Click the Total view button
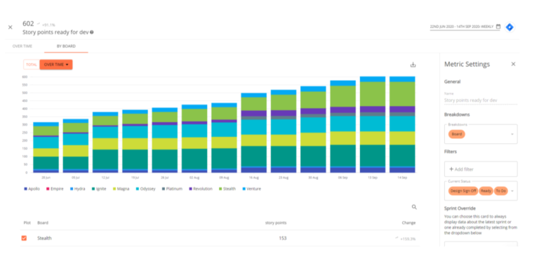The width and height of the screenshot is (539, 259). (x=32, y=65)
